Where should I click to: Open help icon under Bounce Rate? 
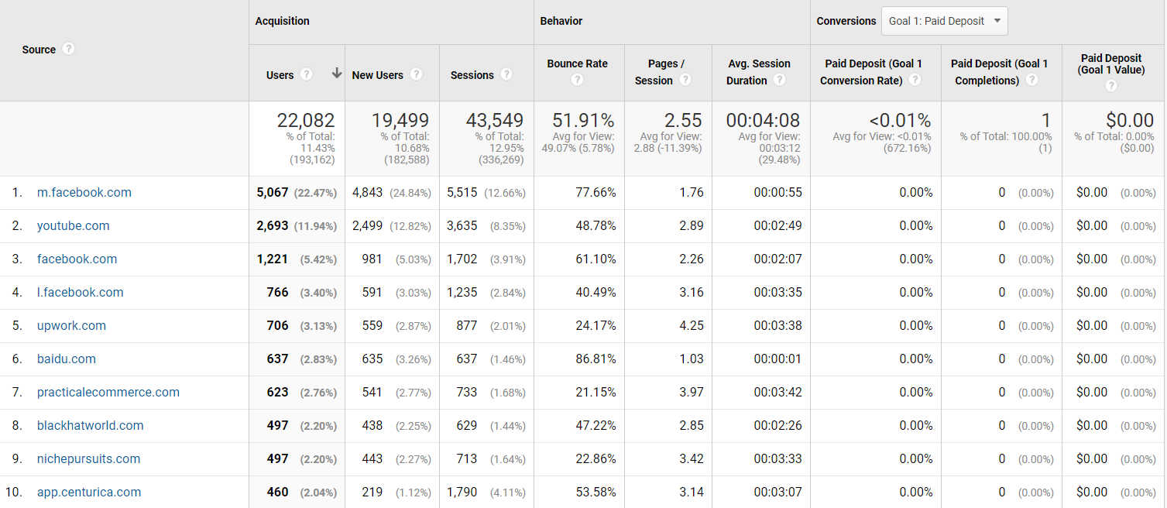coord(577,80)
